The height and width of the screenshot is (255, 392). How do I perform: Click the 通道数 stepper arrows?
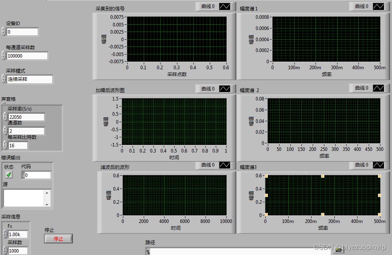[x=5, y=131]
